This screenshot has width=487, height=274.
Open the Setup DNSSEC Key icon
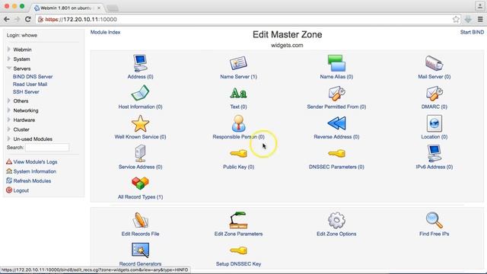[x=238, y=250]
